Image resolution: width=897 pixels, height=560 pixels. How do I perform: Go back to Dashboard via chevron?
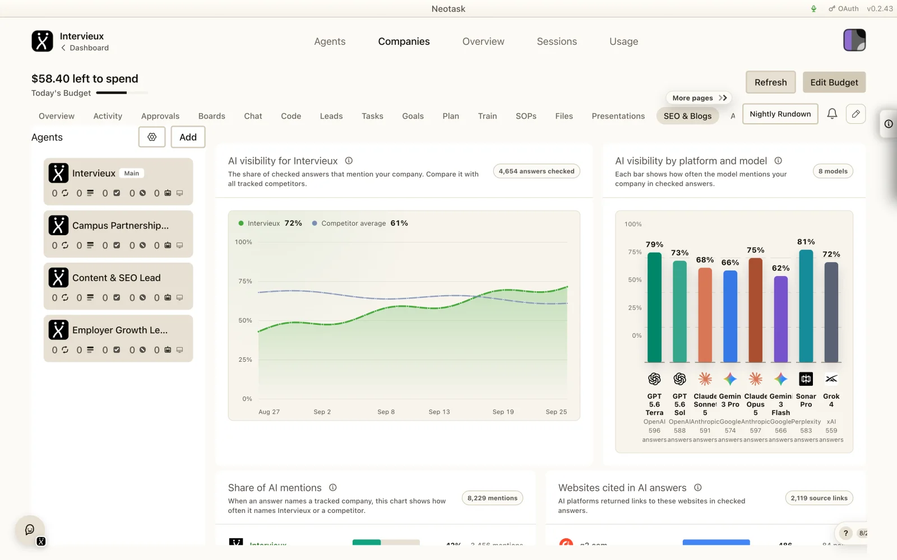tap(63, 48)
